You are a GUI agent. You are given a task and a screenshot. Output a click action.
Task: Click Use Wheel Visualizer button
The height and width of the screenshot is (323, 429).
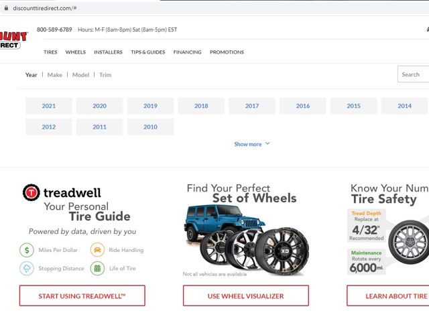click(x=246, y=296)
